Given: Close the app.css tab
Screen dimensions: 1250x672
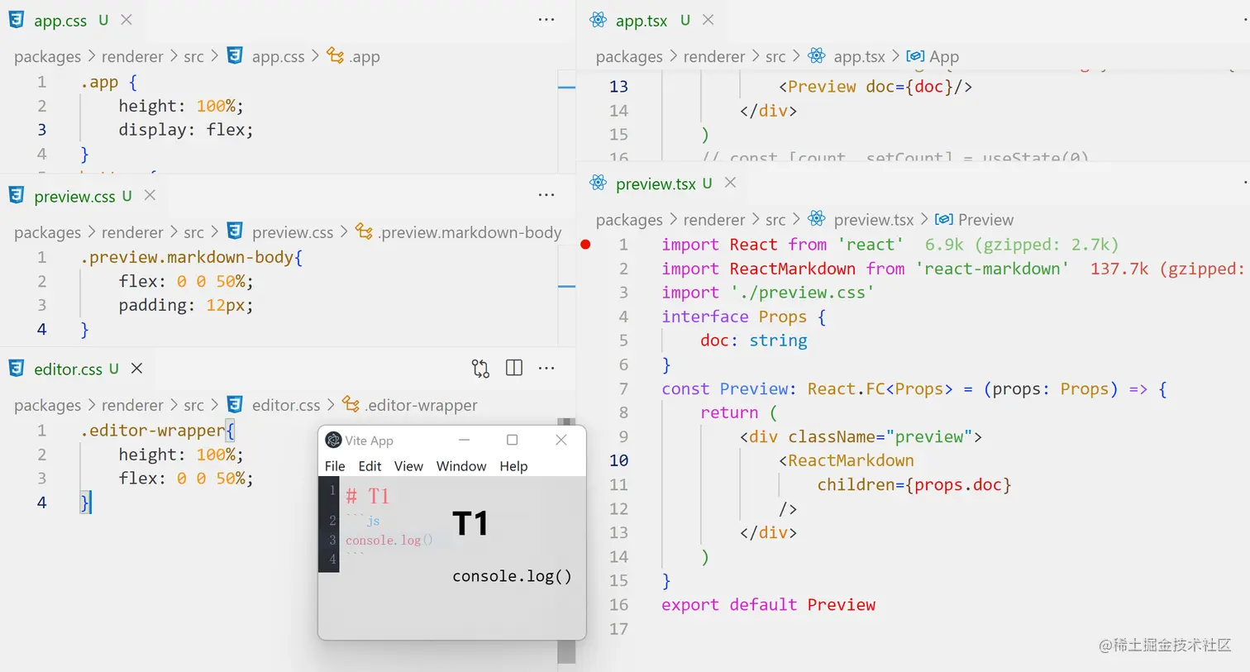Looking at the screenshot, I should pyautogui.click(x=126, y=20).
